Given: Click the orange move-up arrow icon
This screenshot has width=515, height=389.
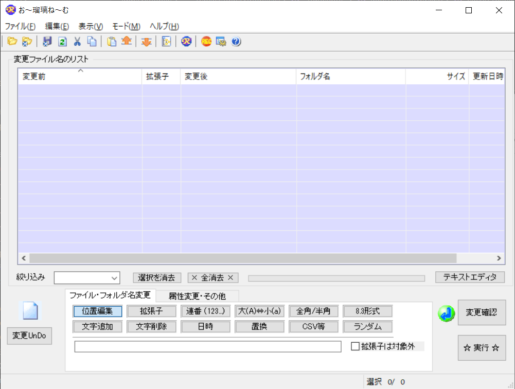Looking at the screenshot, I should (x=127, y=41).
